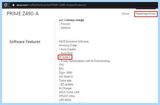
Task: Click the PRIME Z490-A product title
Action: (23, 14)
